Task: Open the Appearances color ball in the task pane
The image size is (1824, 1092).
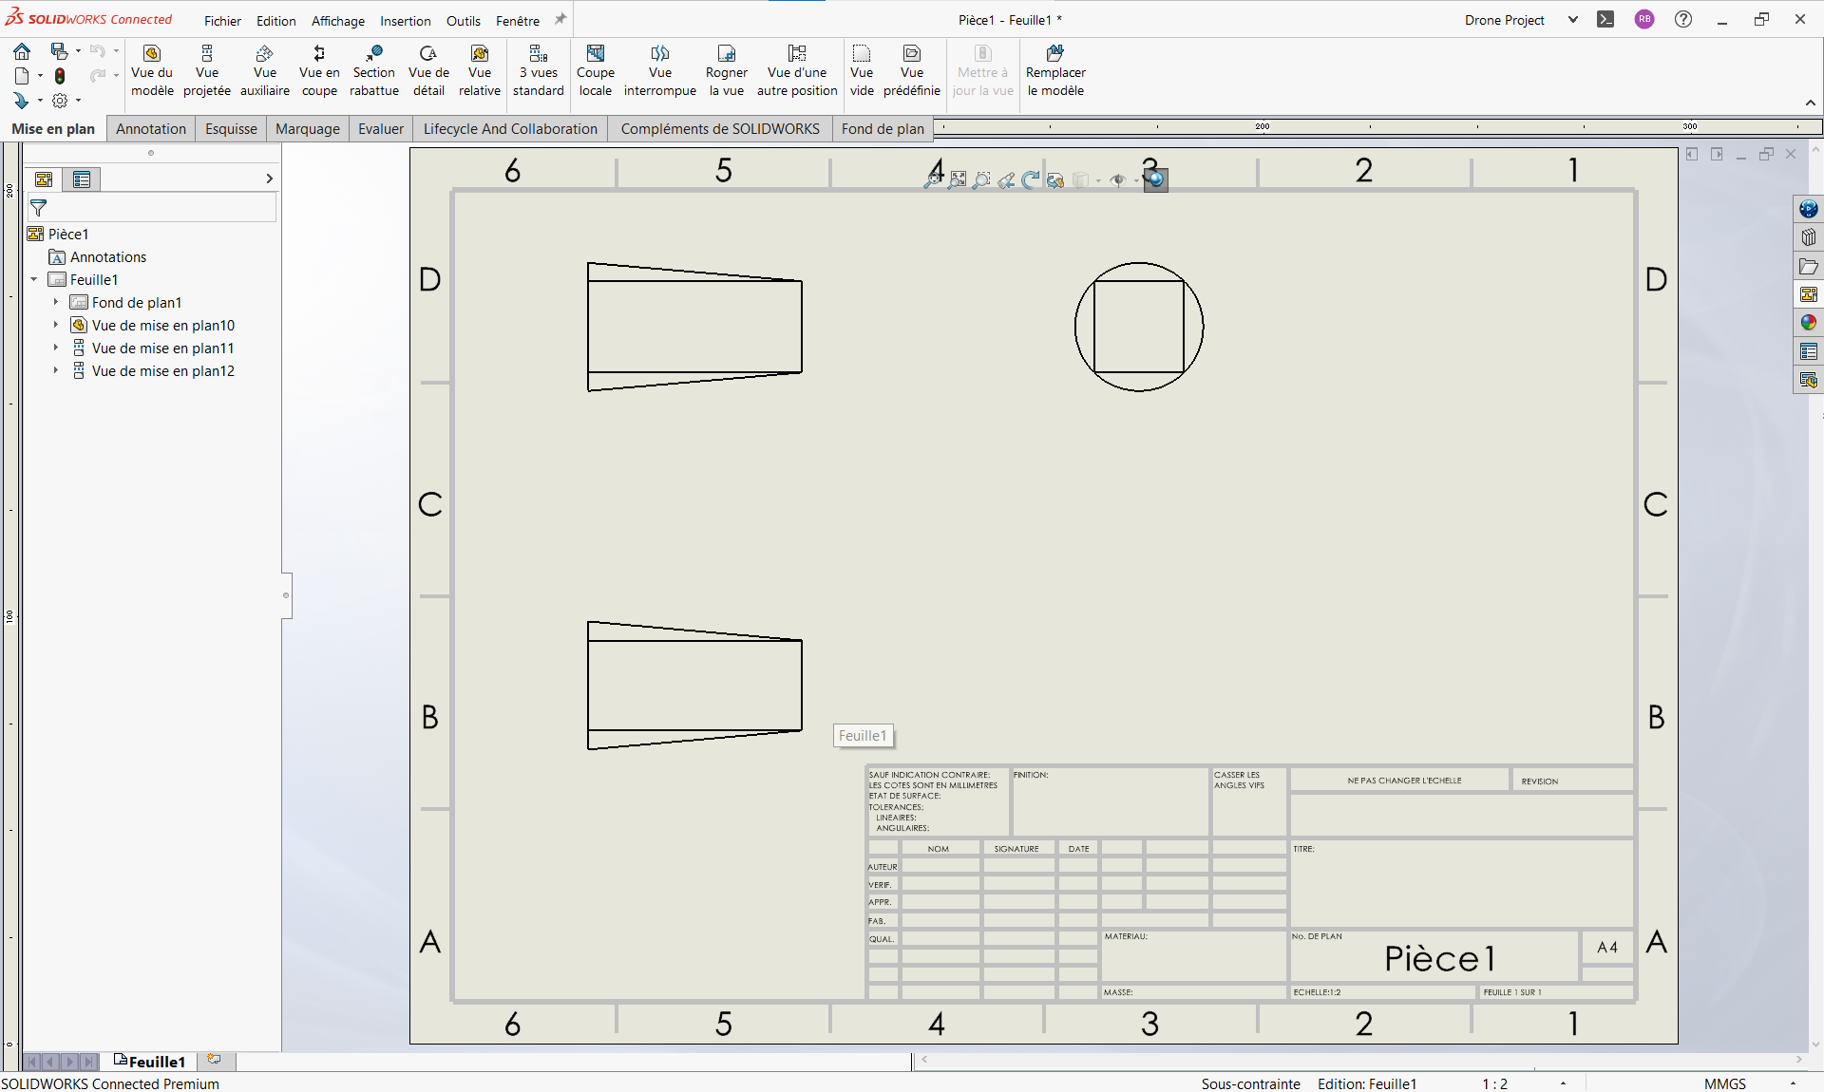Action: click(x=1808, y=323)
